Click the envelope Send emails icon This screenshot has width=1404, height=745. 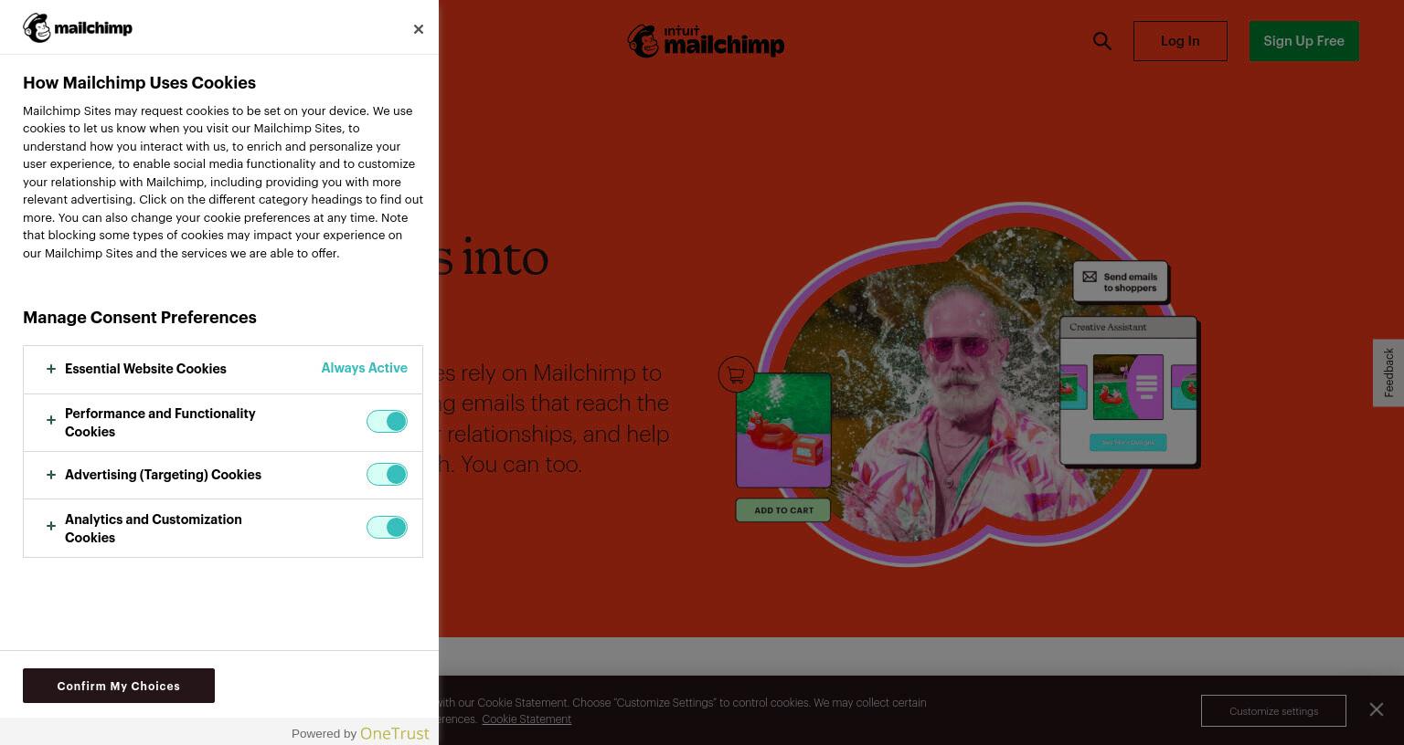[1090, 277]
